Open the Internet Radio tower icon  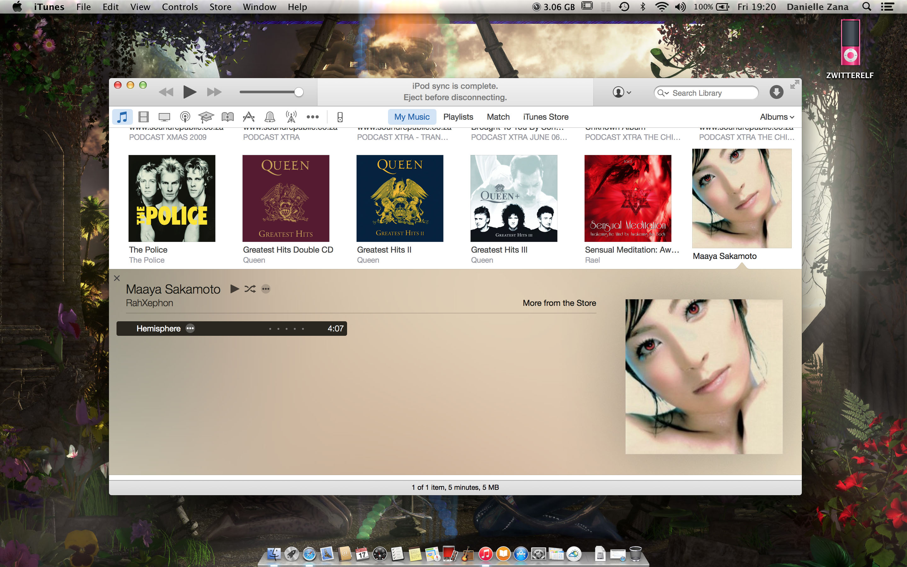click(291, 117)
